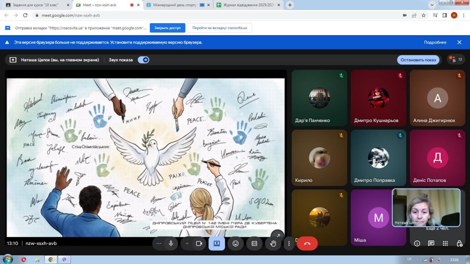Raise hand in the meeting

click(x=273, y=243)
